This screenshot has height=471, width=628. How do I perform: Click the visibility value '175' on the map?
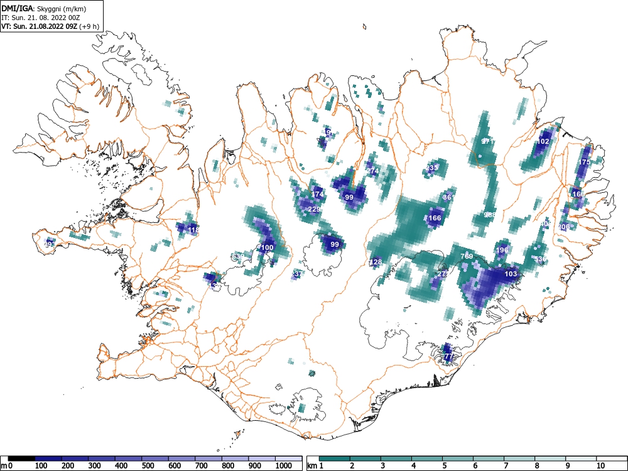pos(585,162)
